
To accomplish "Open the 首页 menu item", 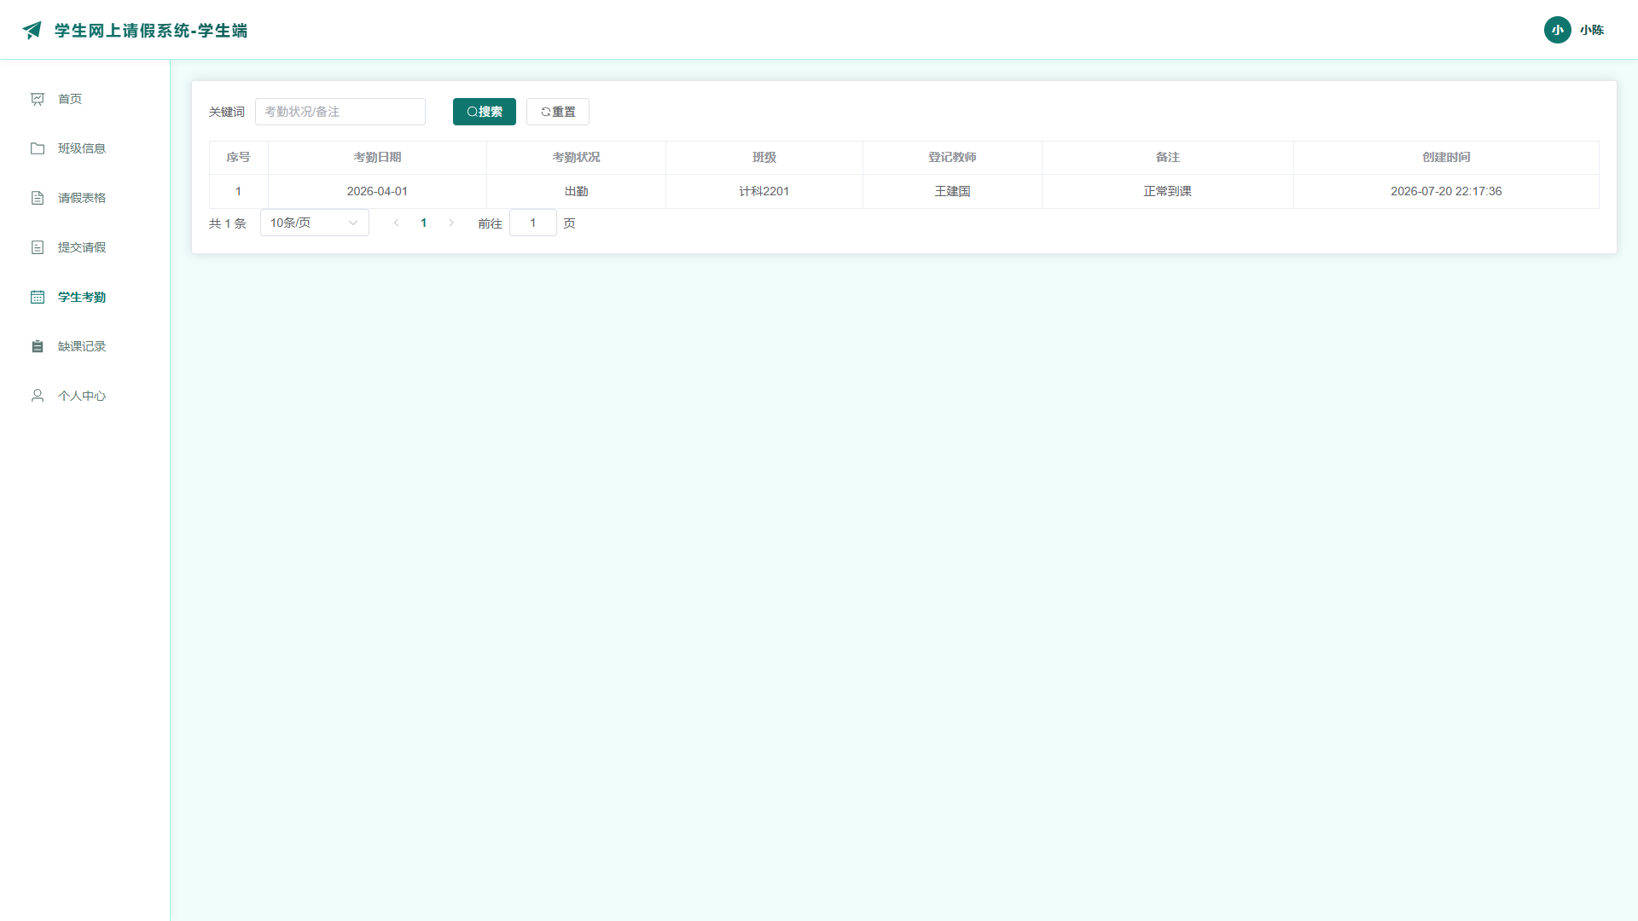I will [85, 99].
